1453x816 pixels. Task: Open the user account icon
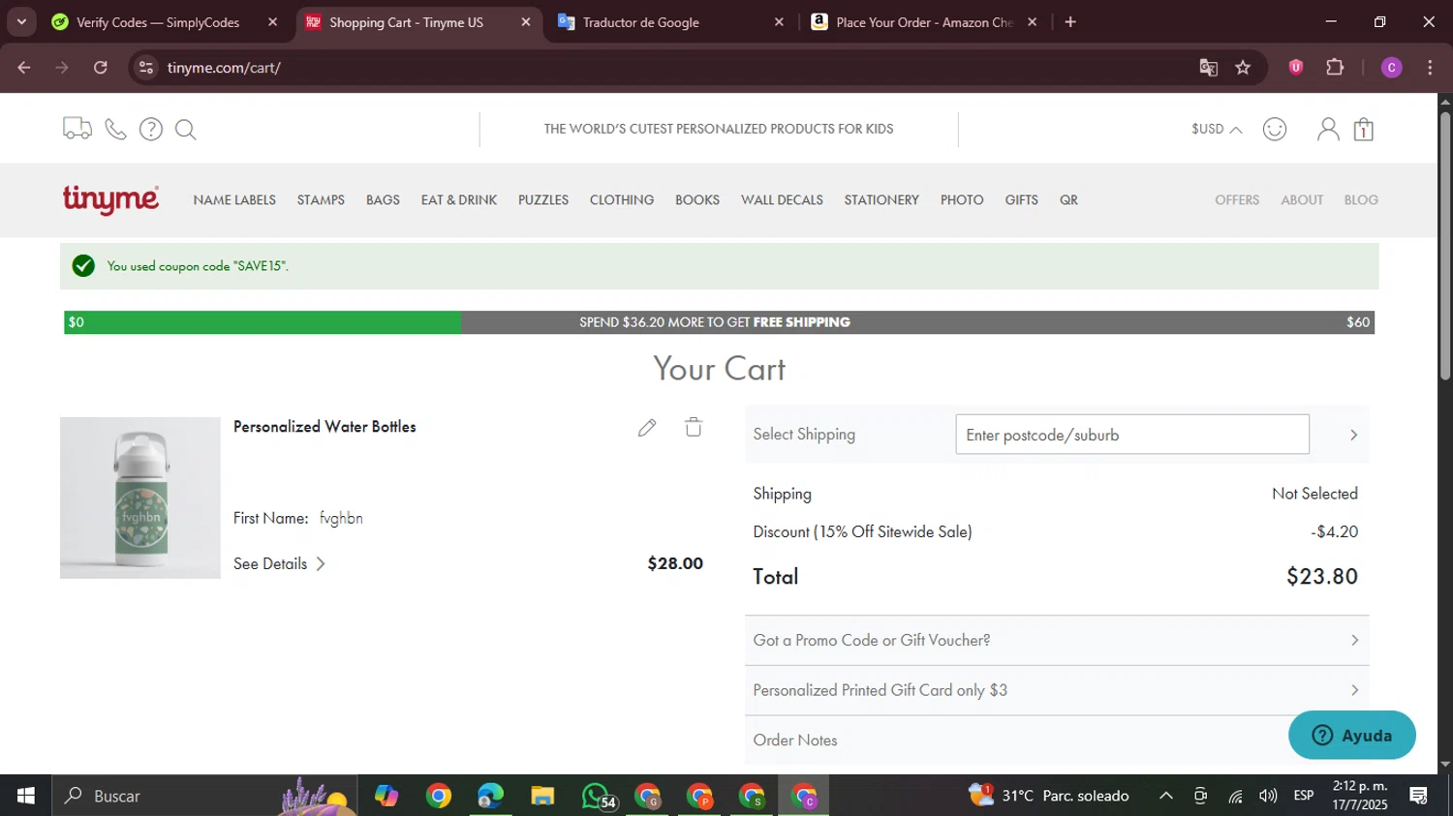coord(1328,129)
